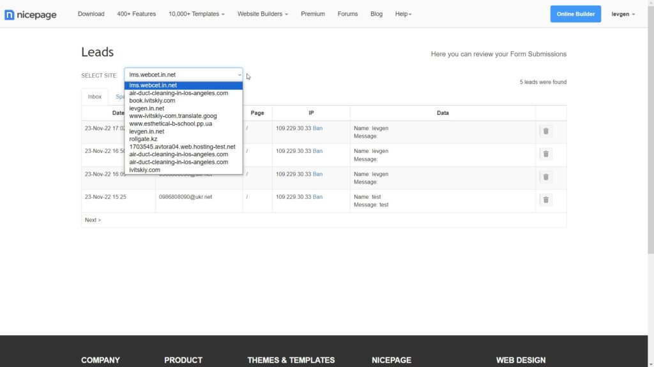The height and width of the screenshot is (367, 654).
Task: Go to Next page of leads
Action: tap(93, 220)
